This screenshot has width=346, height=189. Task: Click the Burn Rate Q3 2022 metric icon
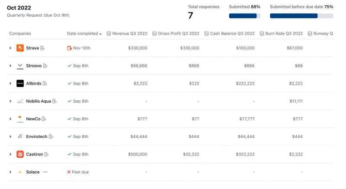(262, 34)
